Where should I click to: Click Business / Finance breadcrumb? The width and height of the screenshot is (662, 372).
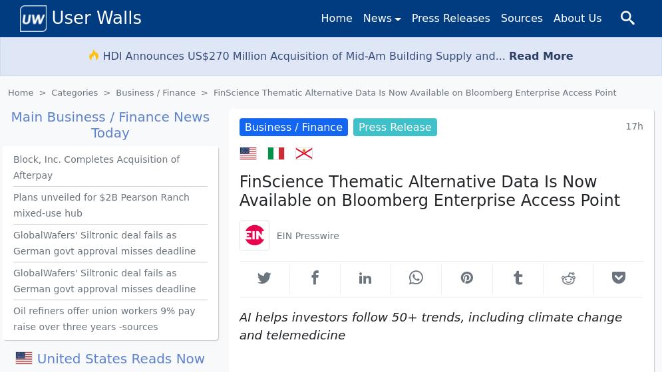click(x=156, y=93)
